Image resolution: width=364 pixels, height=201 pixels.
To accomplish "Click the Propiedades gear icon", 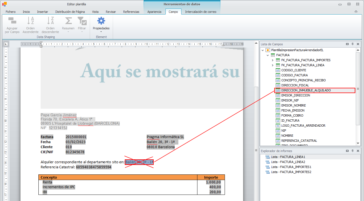I will coord(101,21).
